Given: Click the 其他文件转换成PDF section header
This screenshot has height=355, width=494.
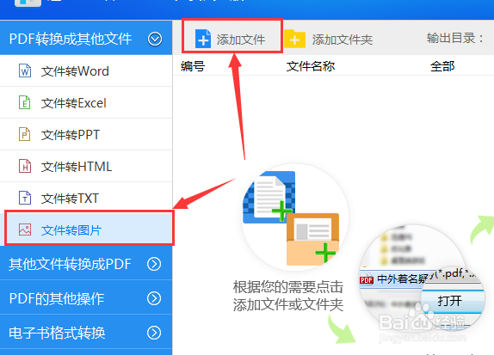Looking at the screenshot, I should click(86, 263).
